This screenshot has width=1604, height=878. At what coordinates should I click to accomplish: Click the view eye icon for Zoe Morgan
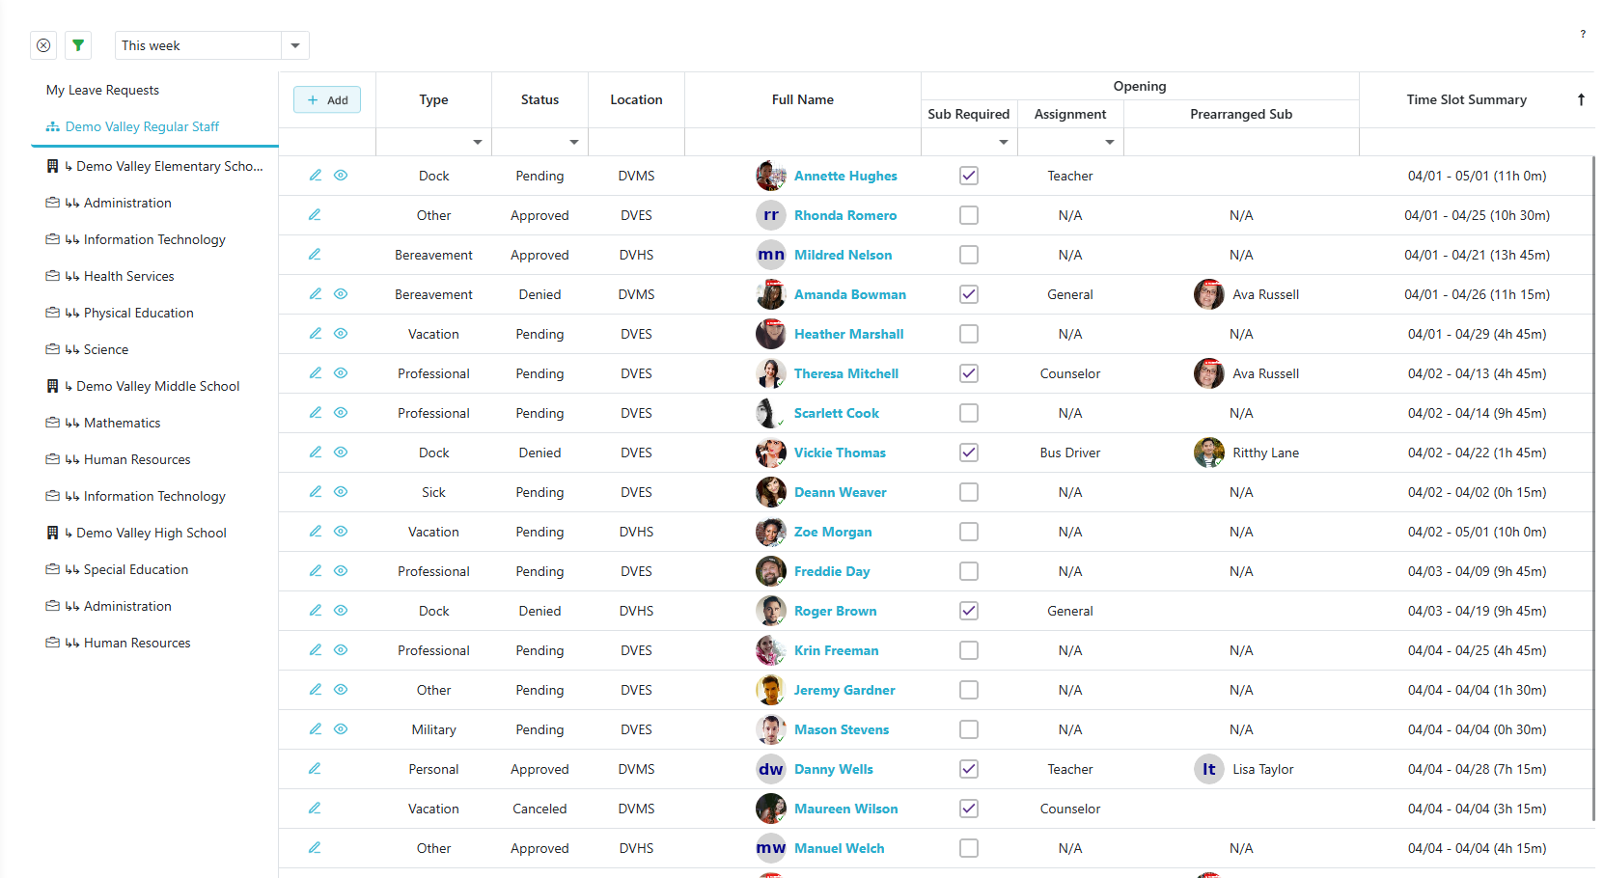[x=341, y=532]
